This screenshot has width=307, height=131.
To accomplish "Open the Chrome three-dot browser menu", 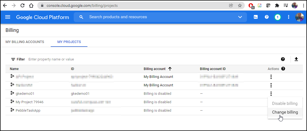I will 303,5.
